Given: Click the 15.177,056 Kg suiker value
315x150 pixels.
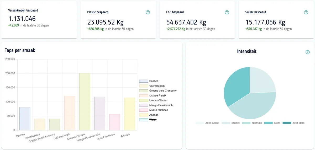Looking at the screenshot, I should [265, 22].
